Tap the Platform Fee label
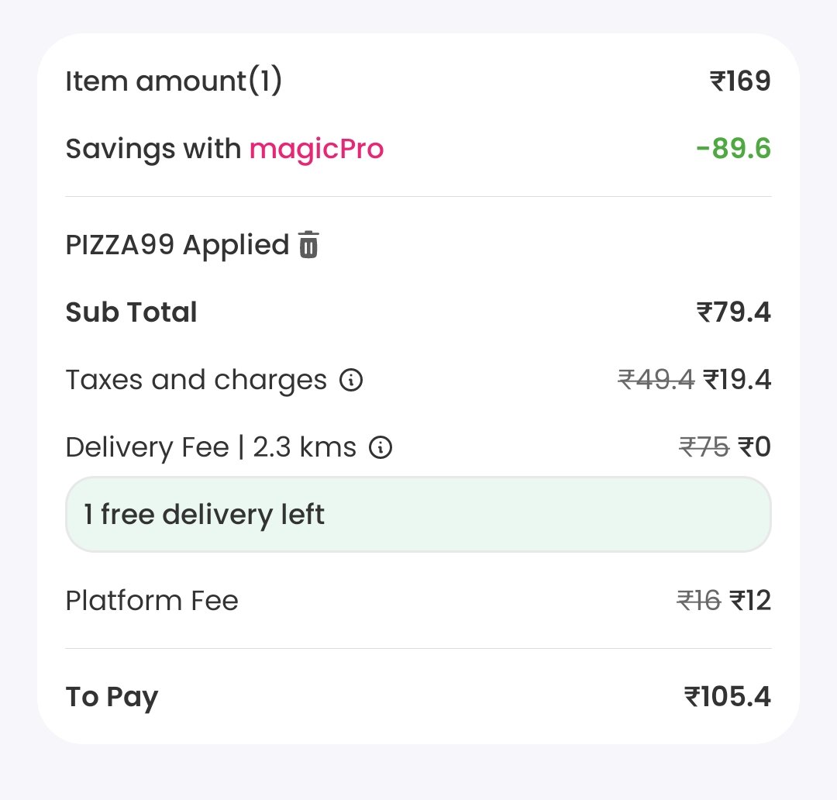 152,600
